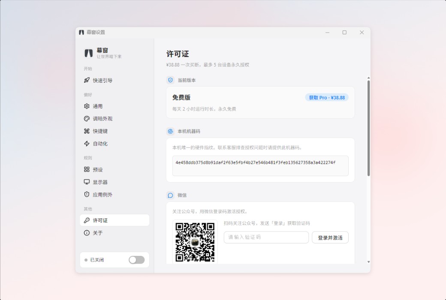The width and height of the screenshot is (446, 300).
Task: Click the gear icon next to 通用
Action: [87, 106]
